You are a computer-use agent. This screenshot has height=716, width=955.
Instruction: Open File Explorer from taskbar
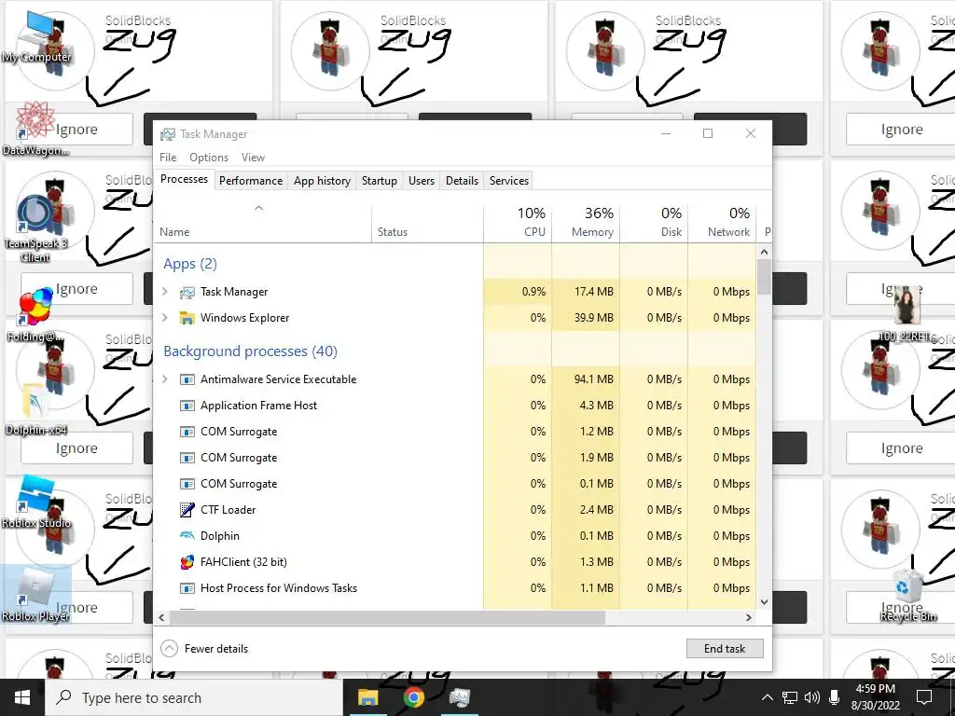pyautogui.click(x=367, y=697)
